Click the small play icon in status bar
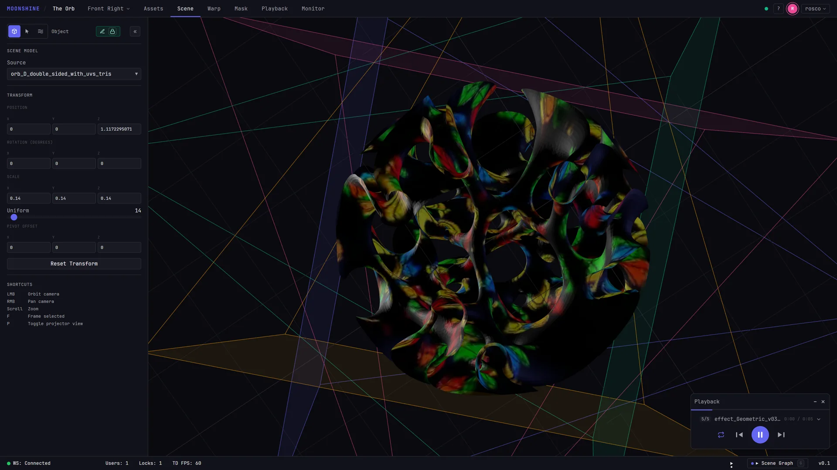 (732, 464)
